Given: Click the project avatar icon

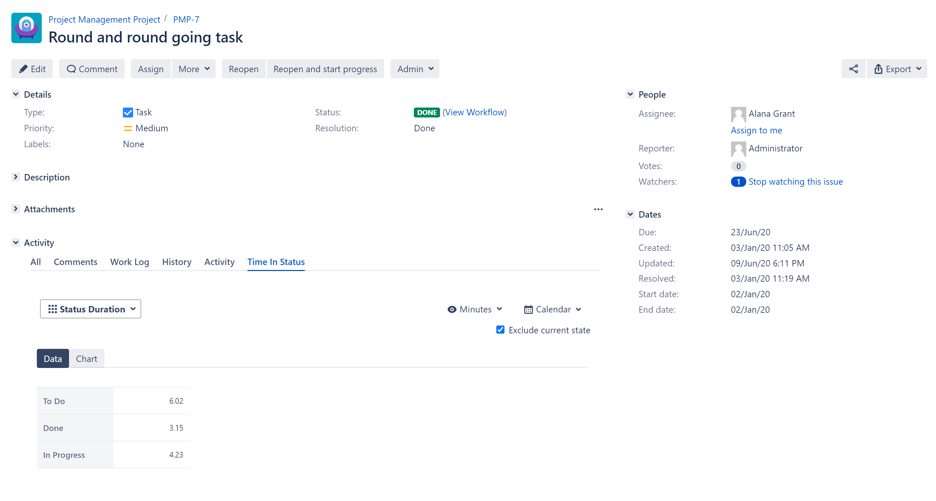Looking at the screenshot, I should click(27, 28).
